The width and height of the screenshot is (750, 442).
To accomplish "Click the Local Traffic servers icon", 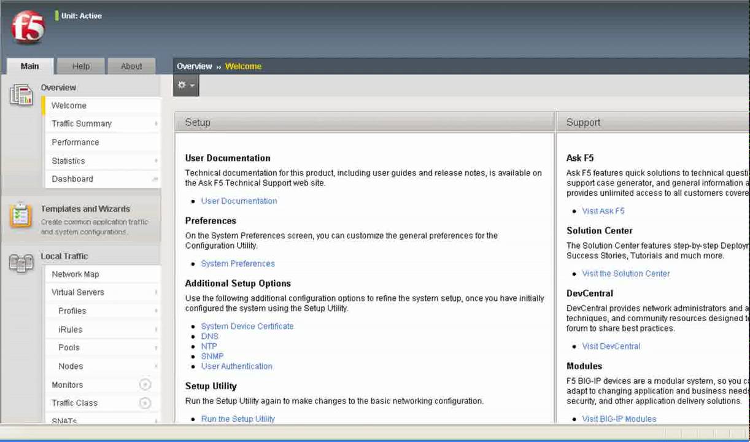I will pos(21,264).
